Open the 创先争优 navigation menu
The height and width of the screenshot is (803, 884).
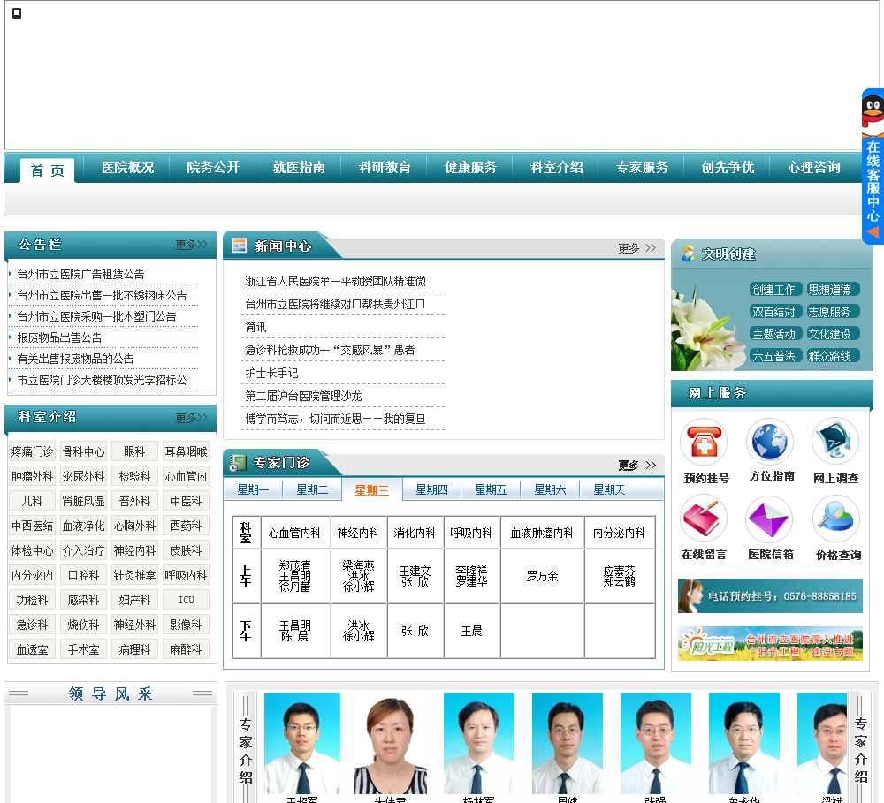click(x=728, y=167)
